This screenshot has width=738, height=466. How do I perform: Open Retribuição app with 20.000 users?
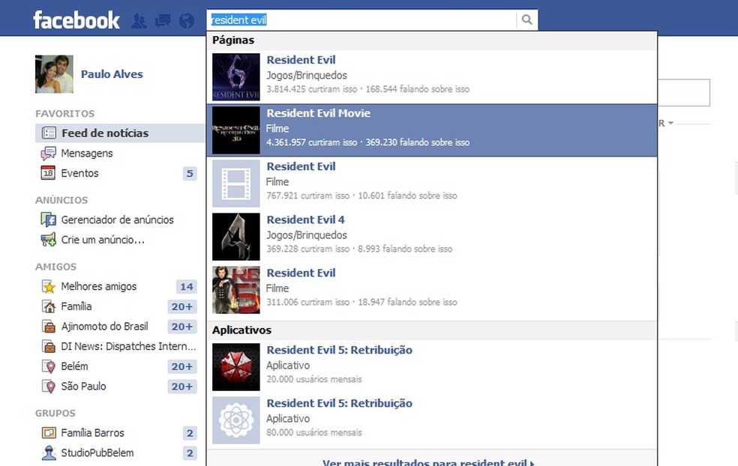point(431,367)
